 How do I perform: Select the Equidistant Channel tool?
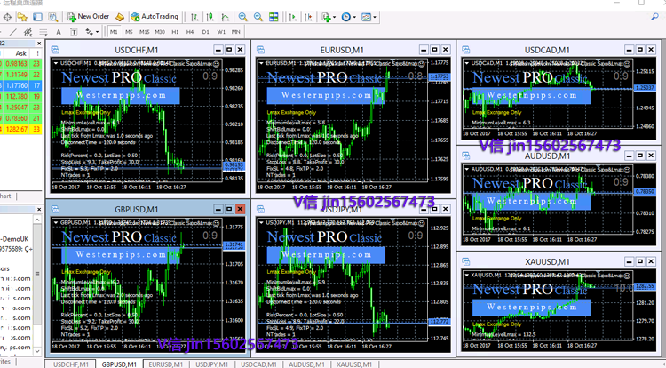[x=28, y=32]
